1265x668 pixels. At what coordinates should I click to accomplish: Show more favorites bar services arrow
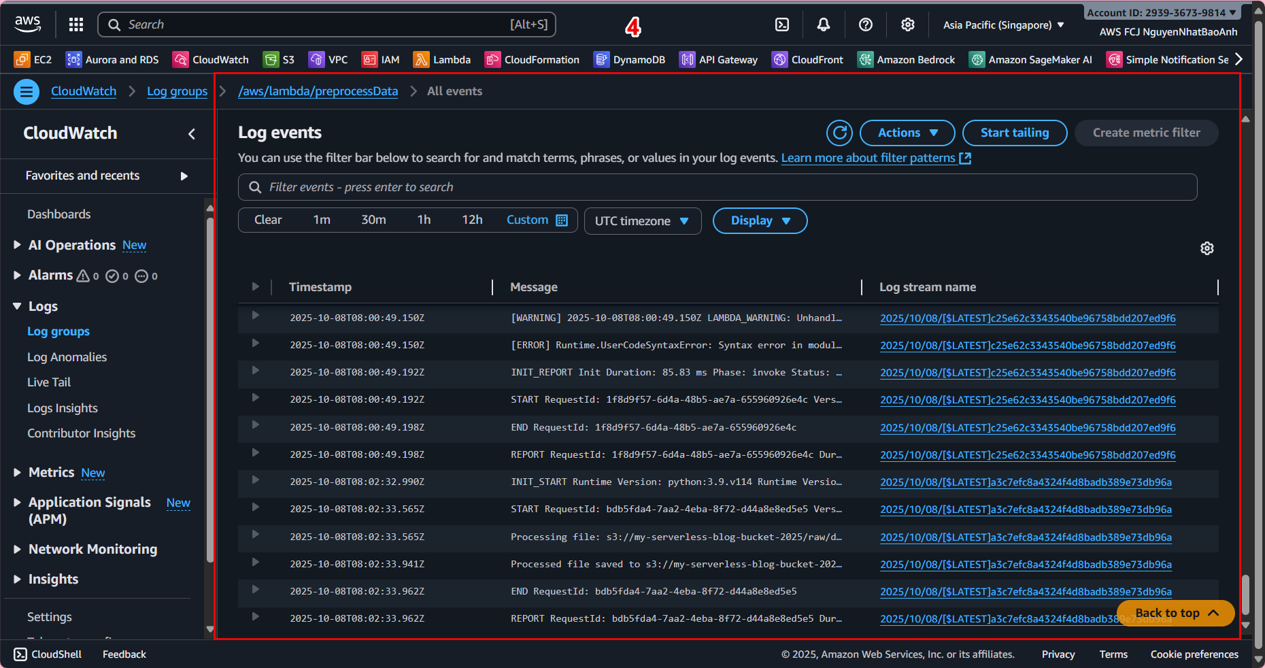pos(1239,59)
